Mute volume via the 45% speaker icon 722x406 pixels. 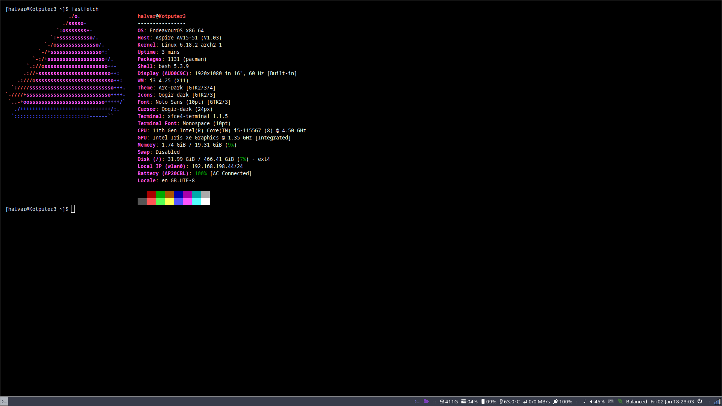pyautogui.click(x=592, y=401)
